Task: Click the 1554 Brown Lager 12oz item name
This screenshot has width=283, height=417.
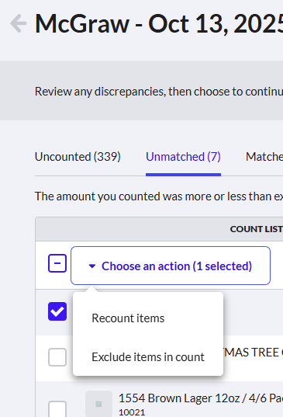Action: pos(201,398)
